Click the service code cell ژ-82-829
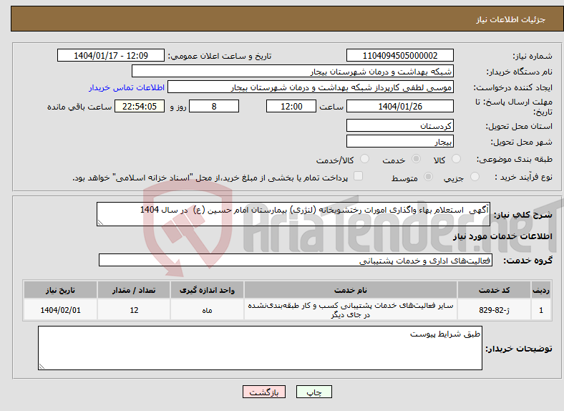Viewport: 564px width, 411px height. coord(495,309)
